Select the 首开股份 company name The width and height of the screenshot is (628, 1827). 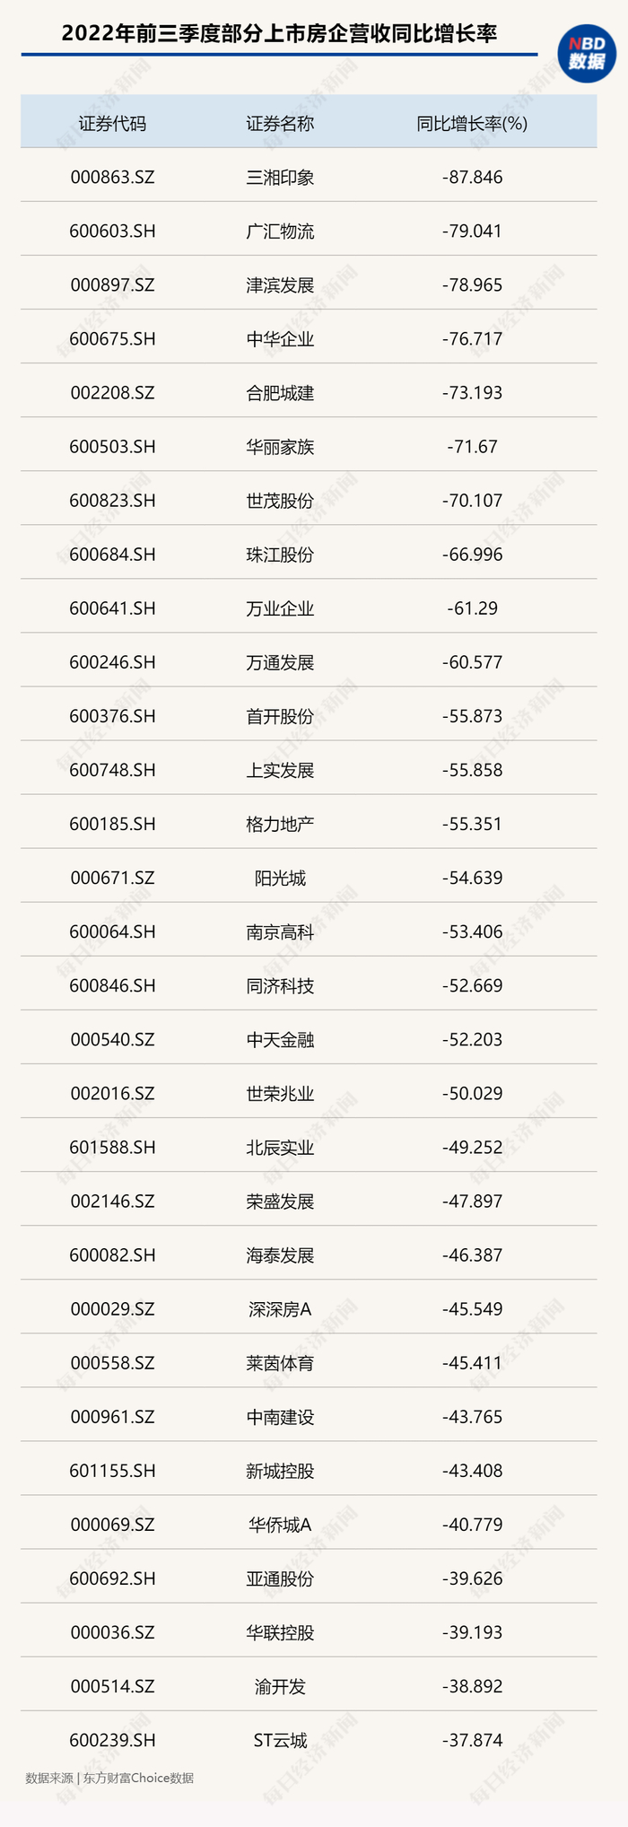(x=280, y=716)
